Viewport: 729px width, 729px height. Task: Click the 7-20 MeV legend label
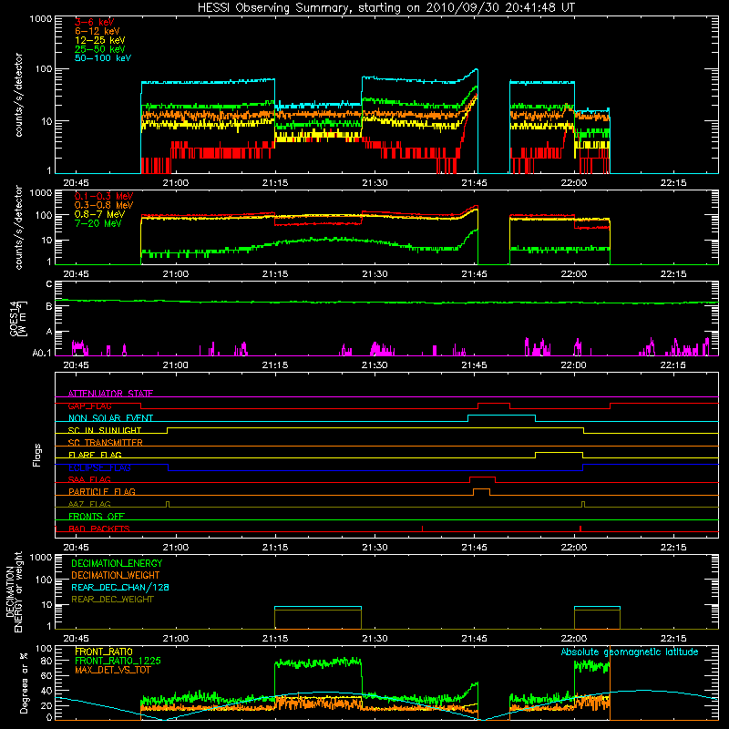[x=98, y=223]
